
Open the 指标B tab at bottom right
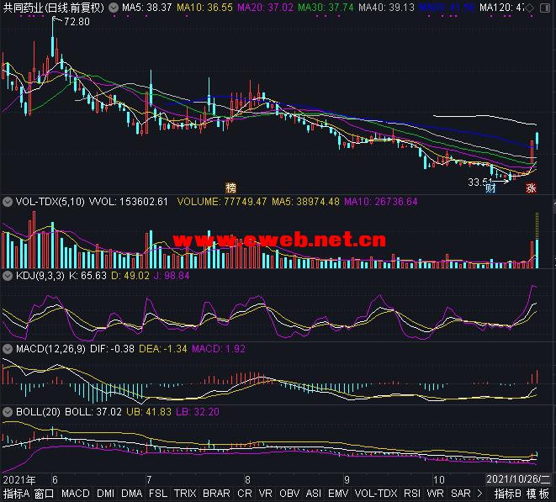[x=508, y=494]
